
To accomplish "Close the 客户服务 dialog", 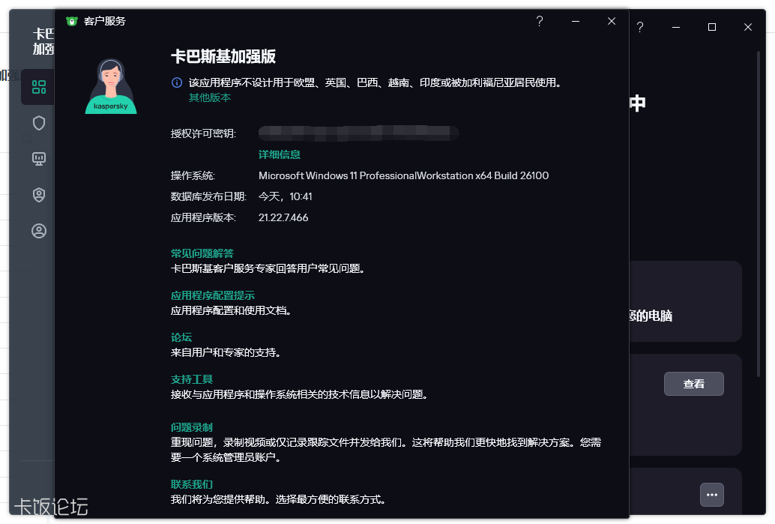I will pyautogui.click(x=612, y=21).
